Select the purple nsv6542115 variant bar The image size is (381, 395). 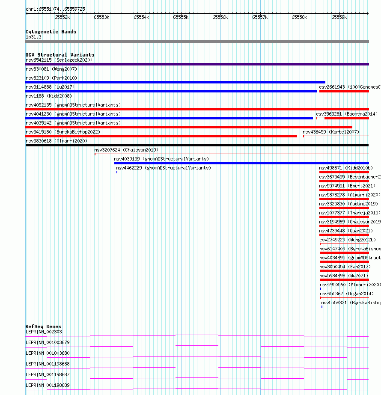(x=197, y=64)
